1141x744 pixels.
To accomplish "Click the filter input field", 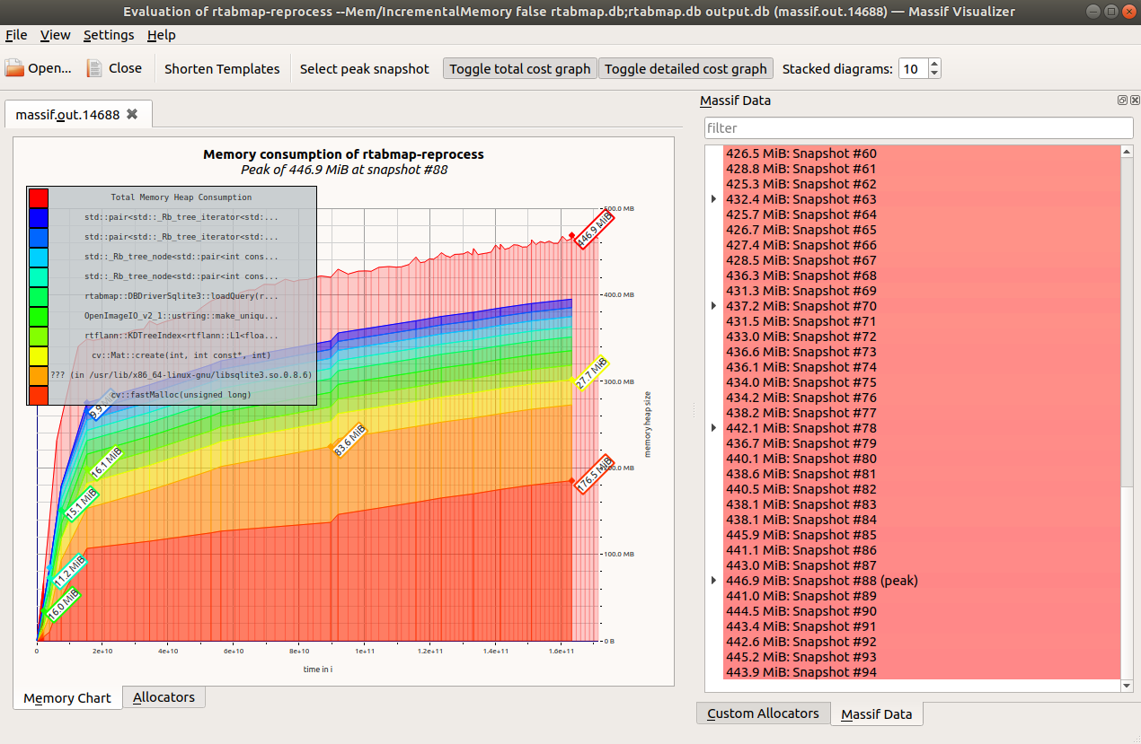I will coord(918,128).
